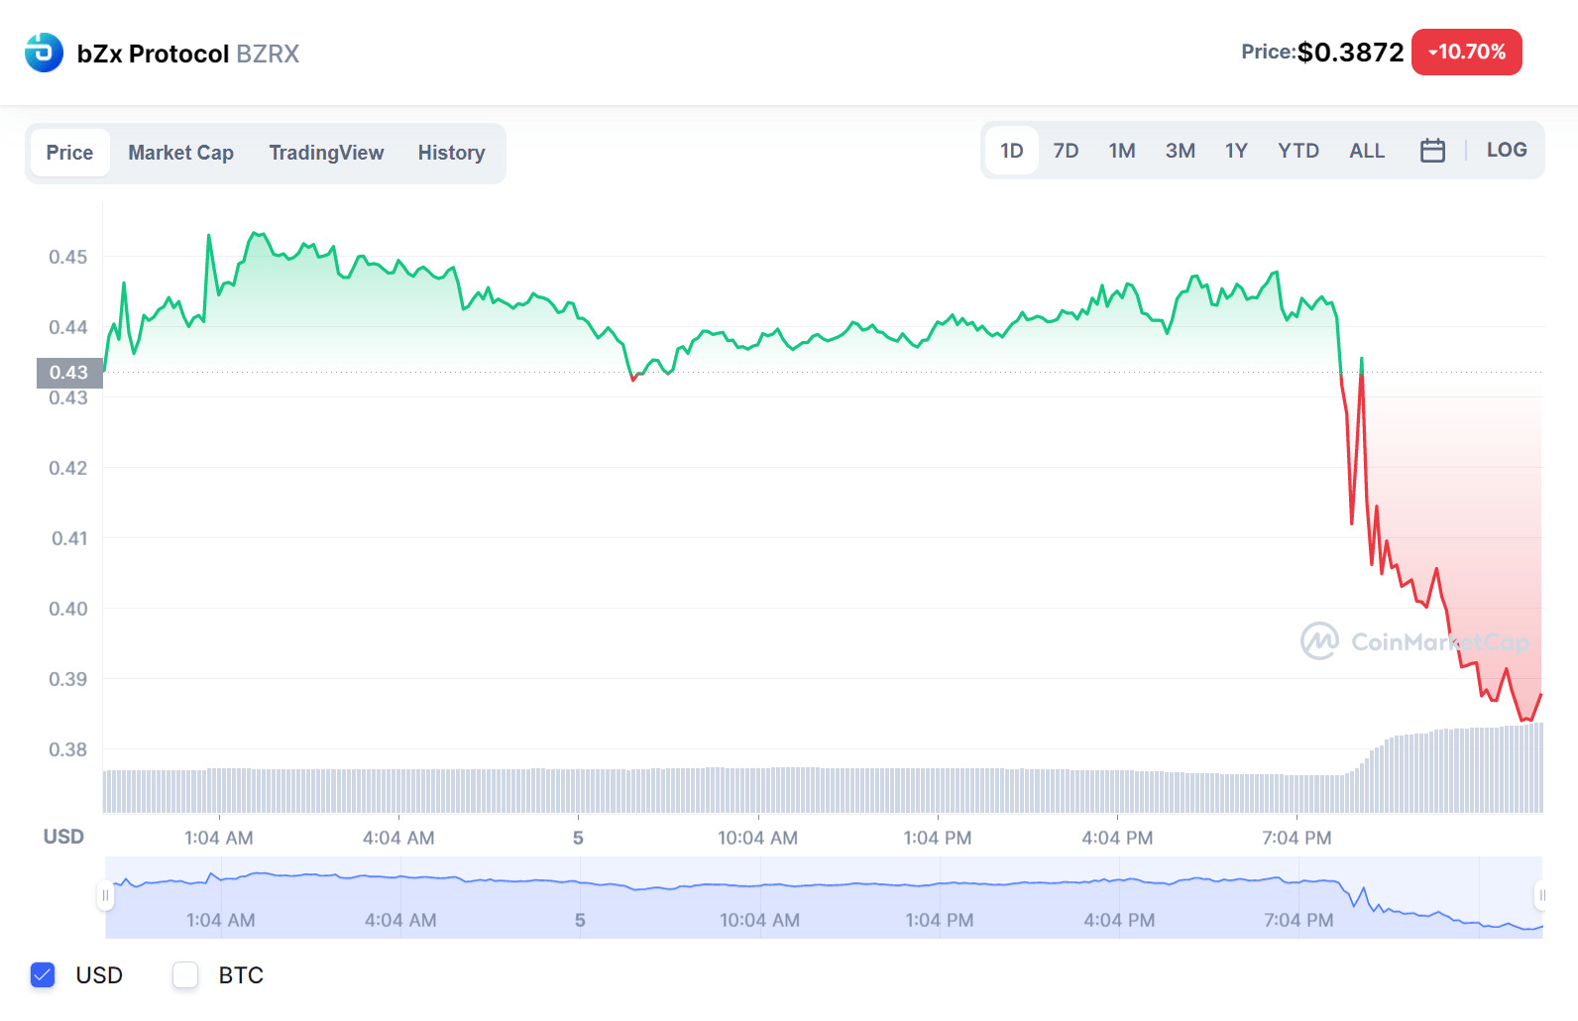Screen dimensions: 1578x1021
Task: Uncheck the USD currency checkbox
Action: pyautogui.click(x=43, y=975)
